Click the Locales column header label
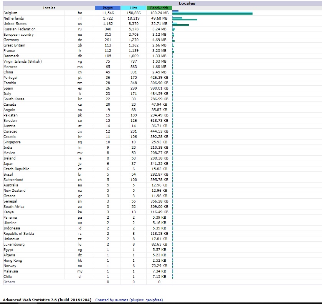 click(49, 8)
